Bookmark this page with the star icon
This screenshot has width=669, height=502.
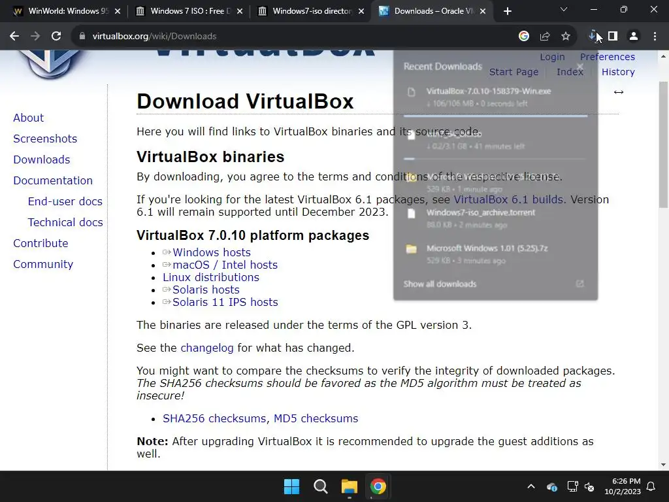pyautogui.click(x=565, y=37)
